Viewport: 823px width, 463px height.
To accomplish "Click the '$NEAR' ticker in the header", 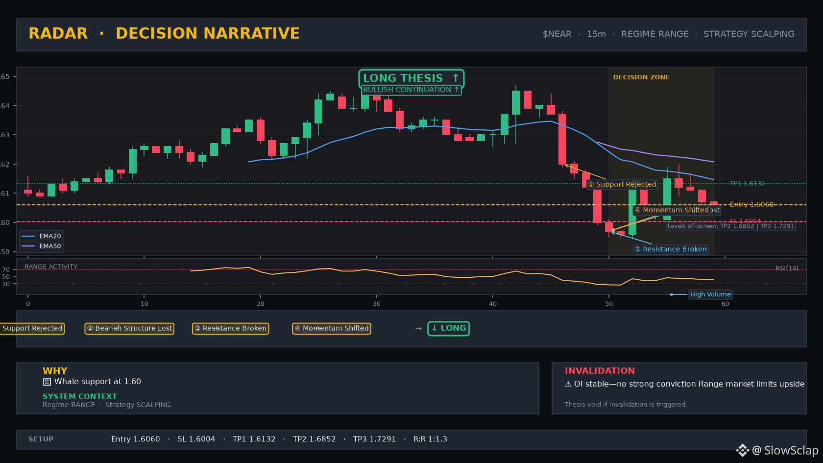I will pyautogui.click(x=557, y=34).
